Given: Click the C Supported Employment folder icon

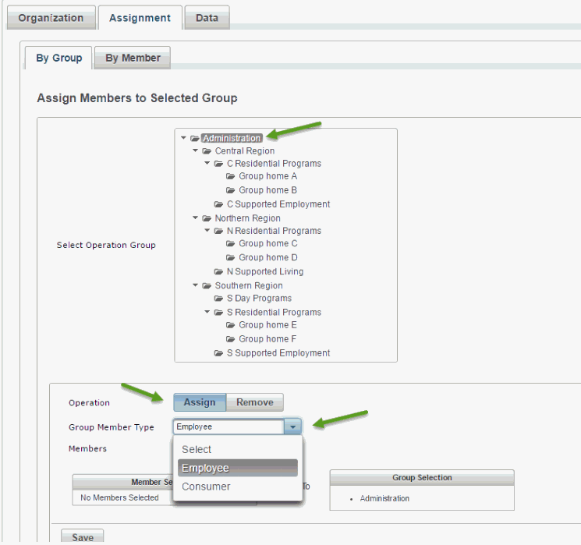Looking at the screenshot, I should tap(219, 204).
